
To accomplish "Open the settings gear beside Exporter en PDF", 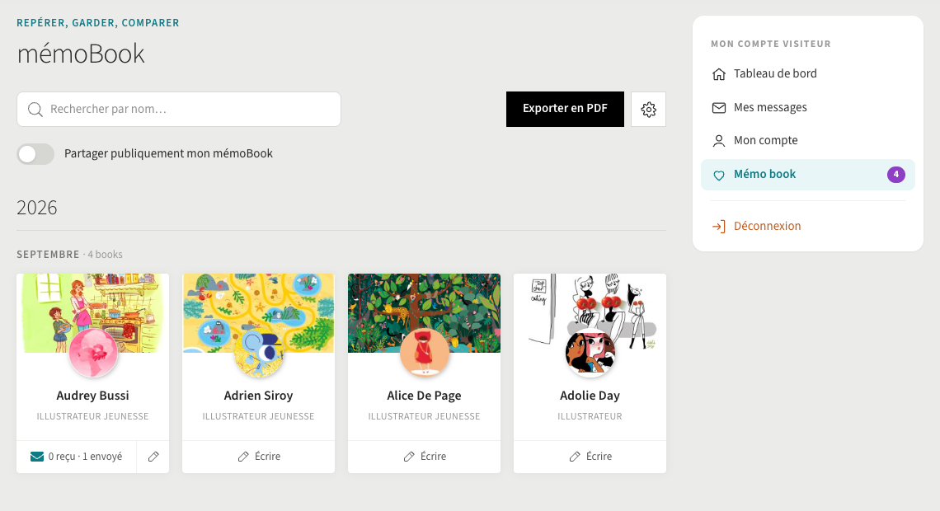I will coord(648,109).
